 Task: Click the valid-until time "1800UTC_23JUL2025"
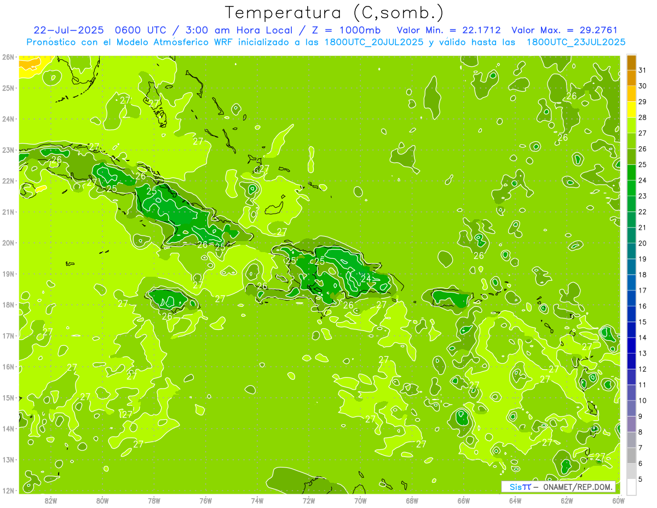[x=576, y=42]
